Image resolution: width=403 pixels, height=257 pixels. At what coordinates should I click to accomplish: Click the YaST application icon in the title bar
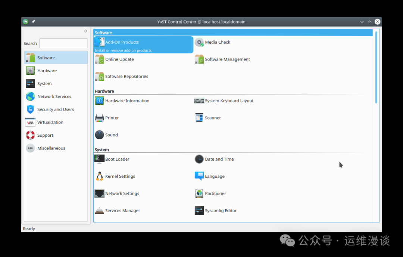pyautogui.click(x=25, y=22)
